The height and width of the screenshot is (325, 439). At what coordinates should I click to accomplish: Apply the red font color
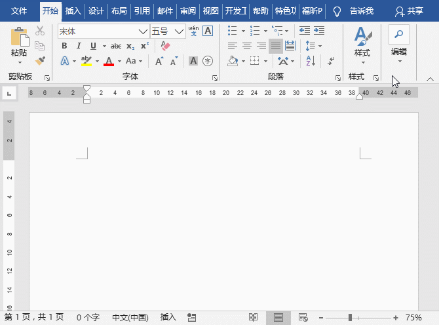pyautogui.click(x=109, y=61)
